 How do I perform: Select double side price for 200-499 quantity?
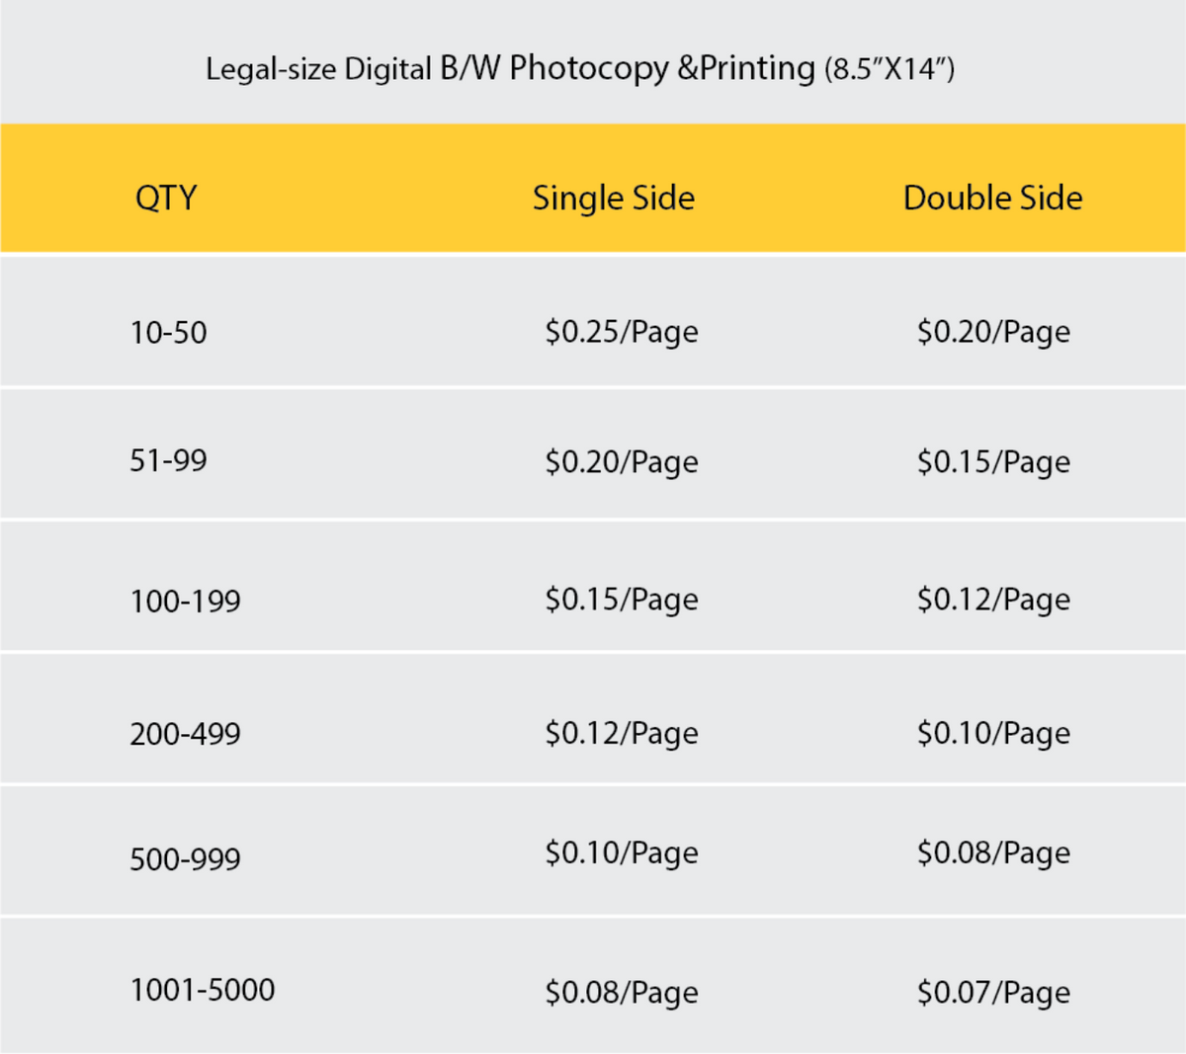(993, 734)
